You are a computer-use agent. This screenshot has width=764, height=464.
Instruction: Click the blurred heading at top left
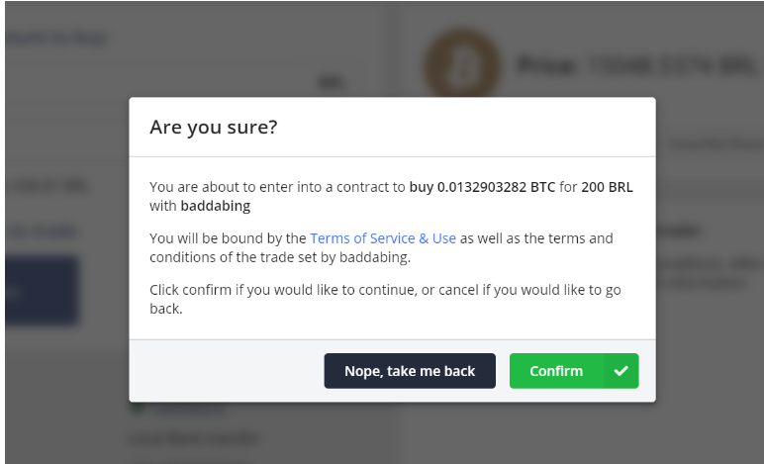click(56, 38)
